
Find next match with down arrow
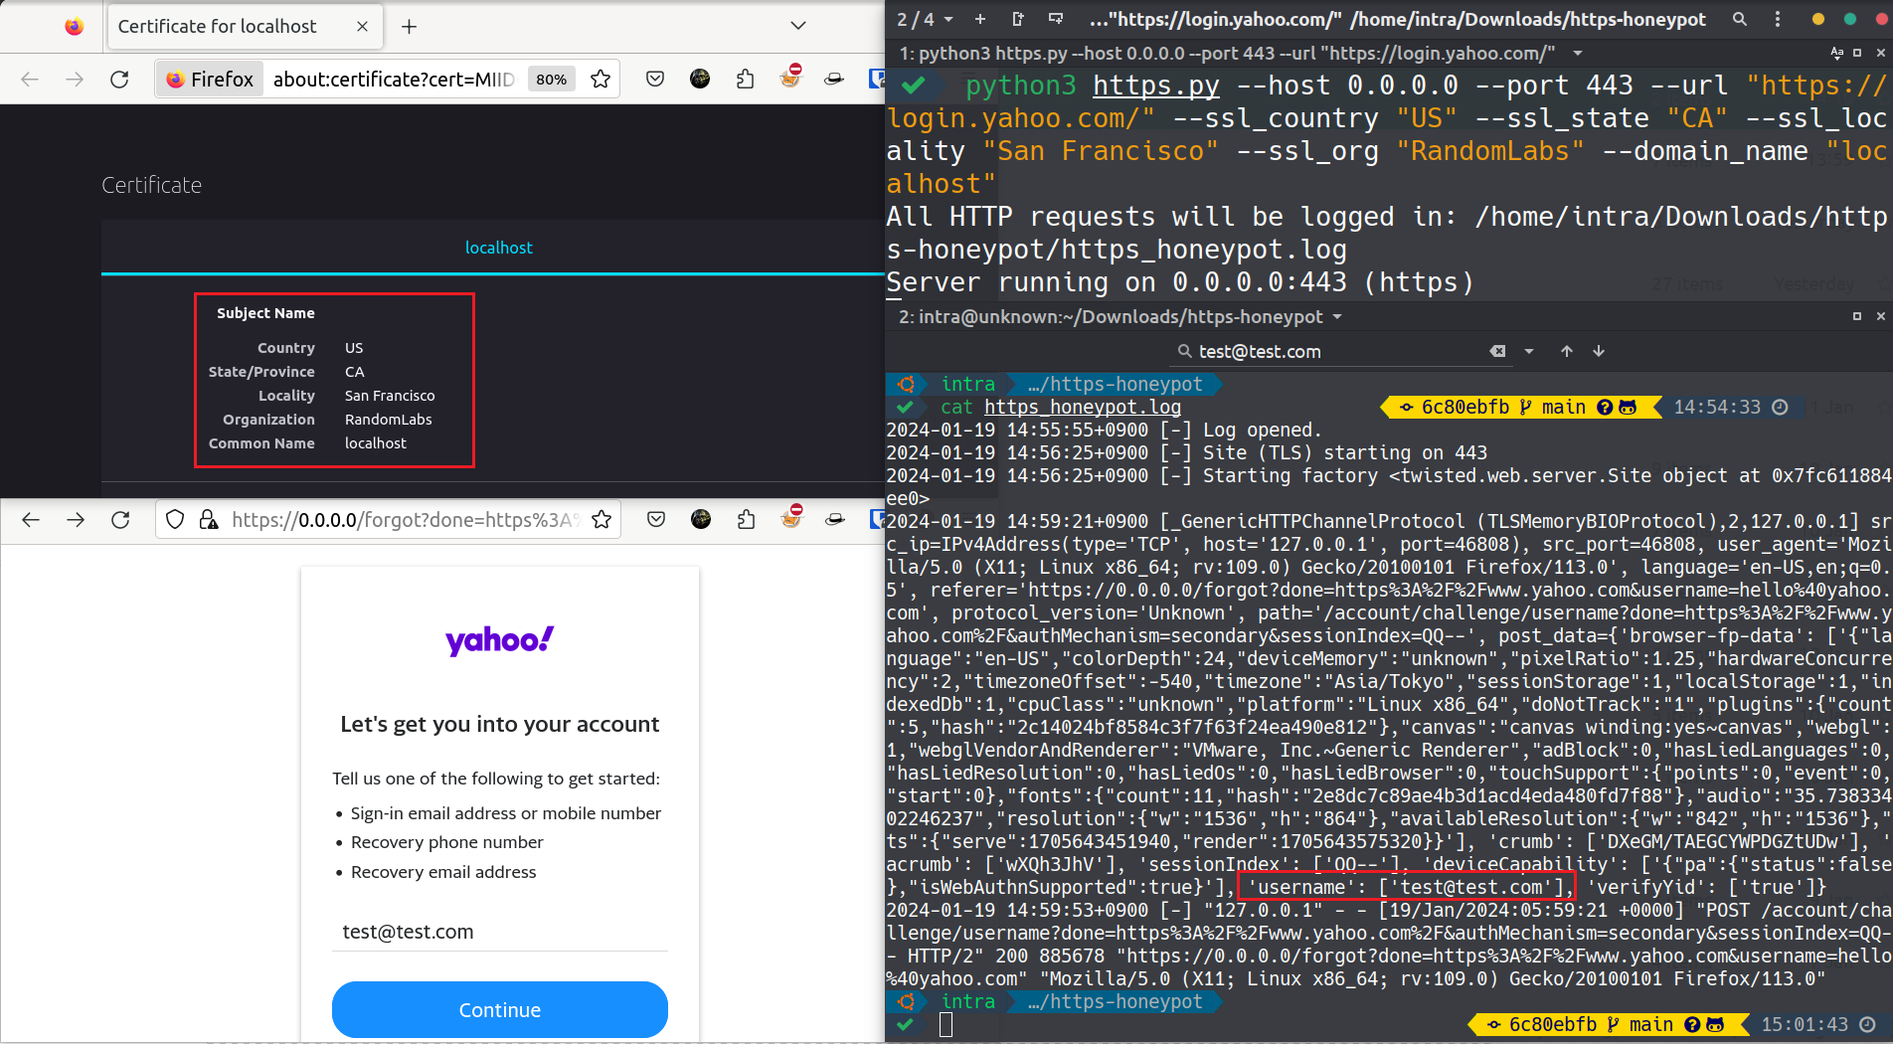pyautogui.click(x=1599, y=351)
